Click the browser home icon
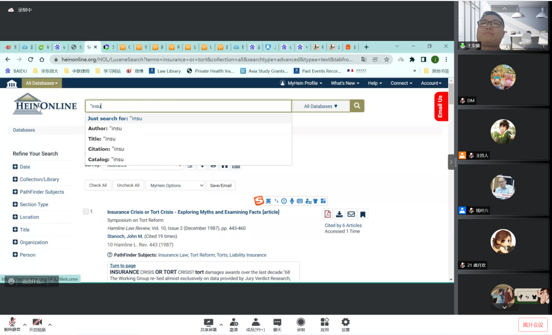This screenshot has height=335, width=552. 42,59
